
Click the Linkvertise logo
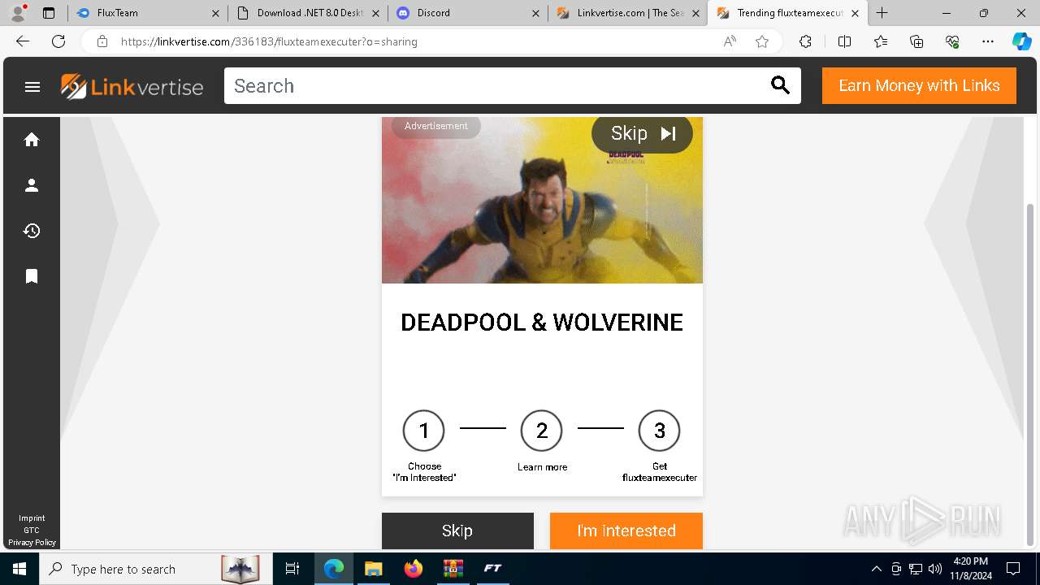(x=132, y=86)
